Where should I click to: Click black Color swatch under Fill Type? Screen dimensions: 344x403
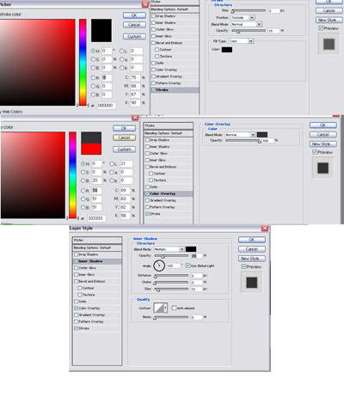[x=227, y=50]
